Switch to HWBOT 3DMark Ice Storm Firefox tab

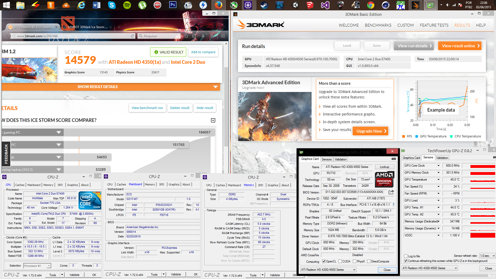88,27
